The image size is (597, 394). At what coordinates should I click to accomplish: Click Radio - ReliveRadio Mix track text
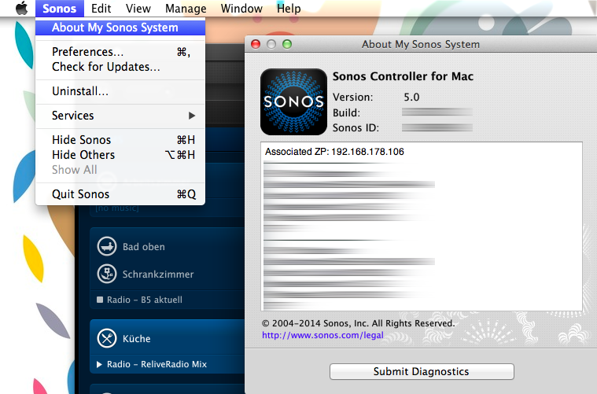point(157,364)
